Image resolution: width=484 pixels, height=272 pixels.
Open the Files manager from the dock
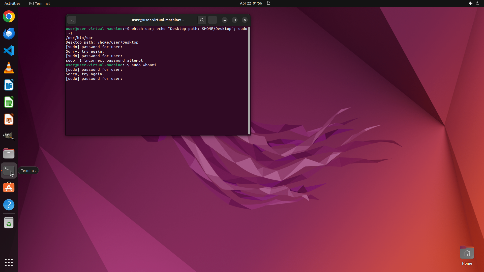pyautogui.click(x=9, y=153)
